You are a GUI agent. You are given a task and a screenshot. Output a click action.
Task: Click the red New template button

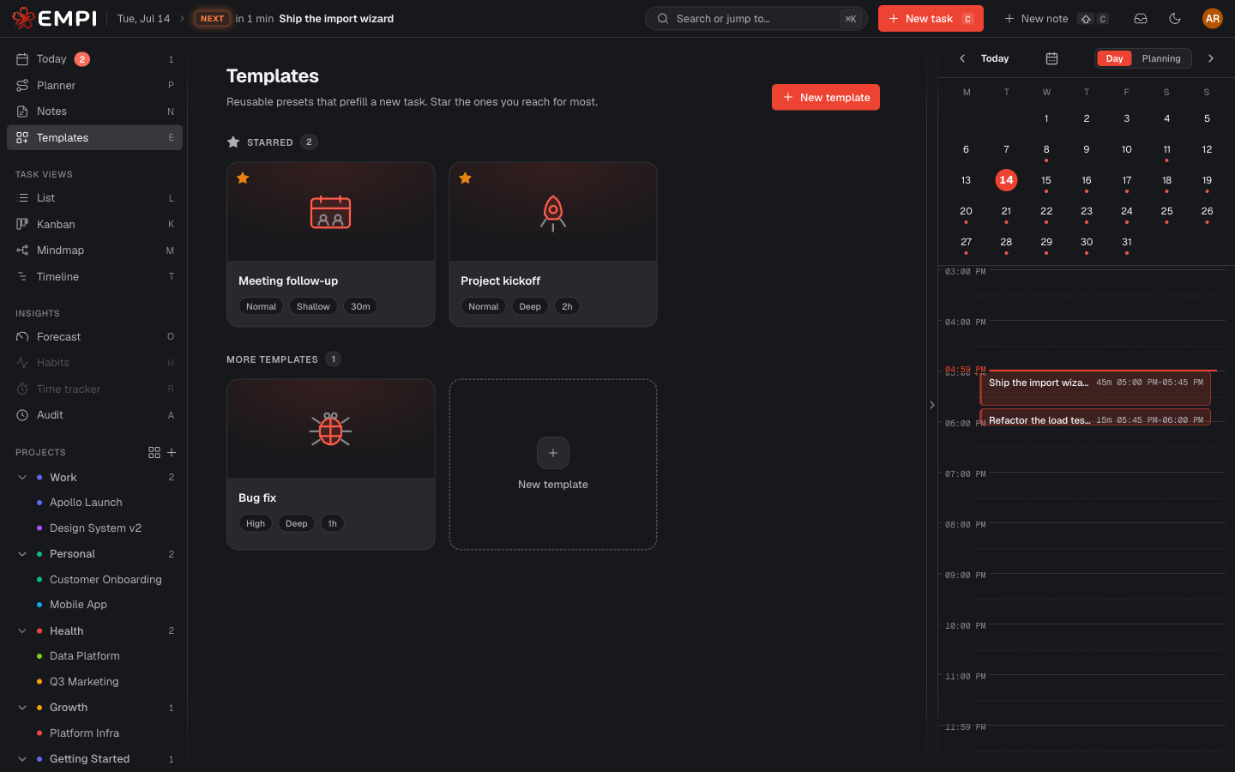click(x=825, y=97)
